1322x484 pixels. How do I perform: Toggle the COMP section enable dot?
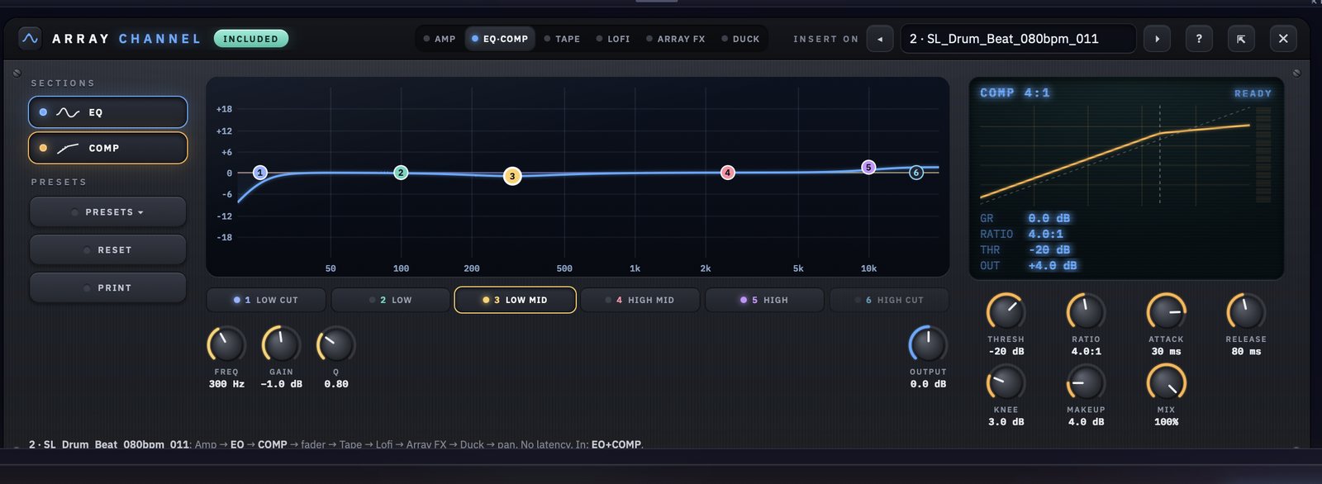[43, 148]
